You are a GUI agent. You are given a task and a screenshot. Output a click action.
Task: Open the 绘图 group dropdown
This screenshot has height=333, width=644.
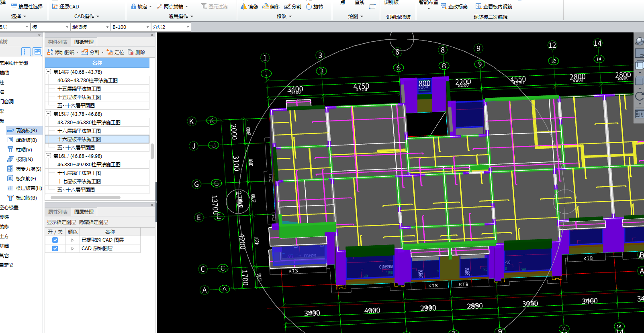tap(356, 16)
